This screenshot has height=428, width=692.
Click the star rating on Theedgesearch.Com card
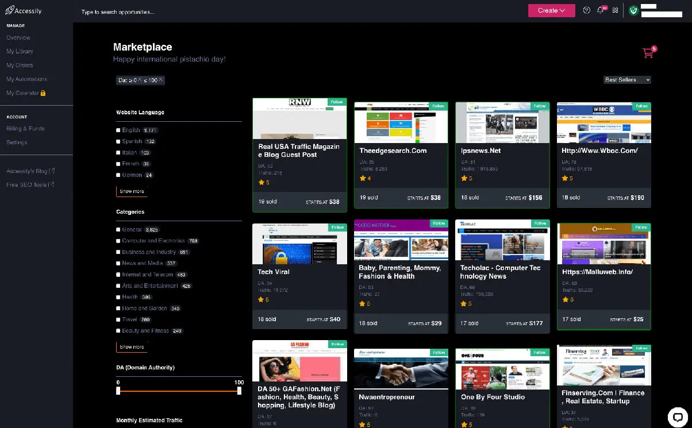(x=362, y=178)
